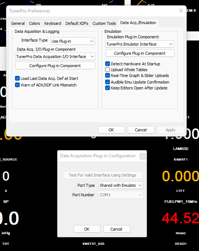Click the msec unit label
This screenshot has height=251, width=199.
pyautogui.click(x=181, y=233)
